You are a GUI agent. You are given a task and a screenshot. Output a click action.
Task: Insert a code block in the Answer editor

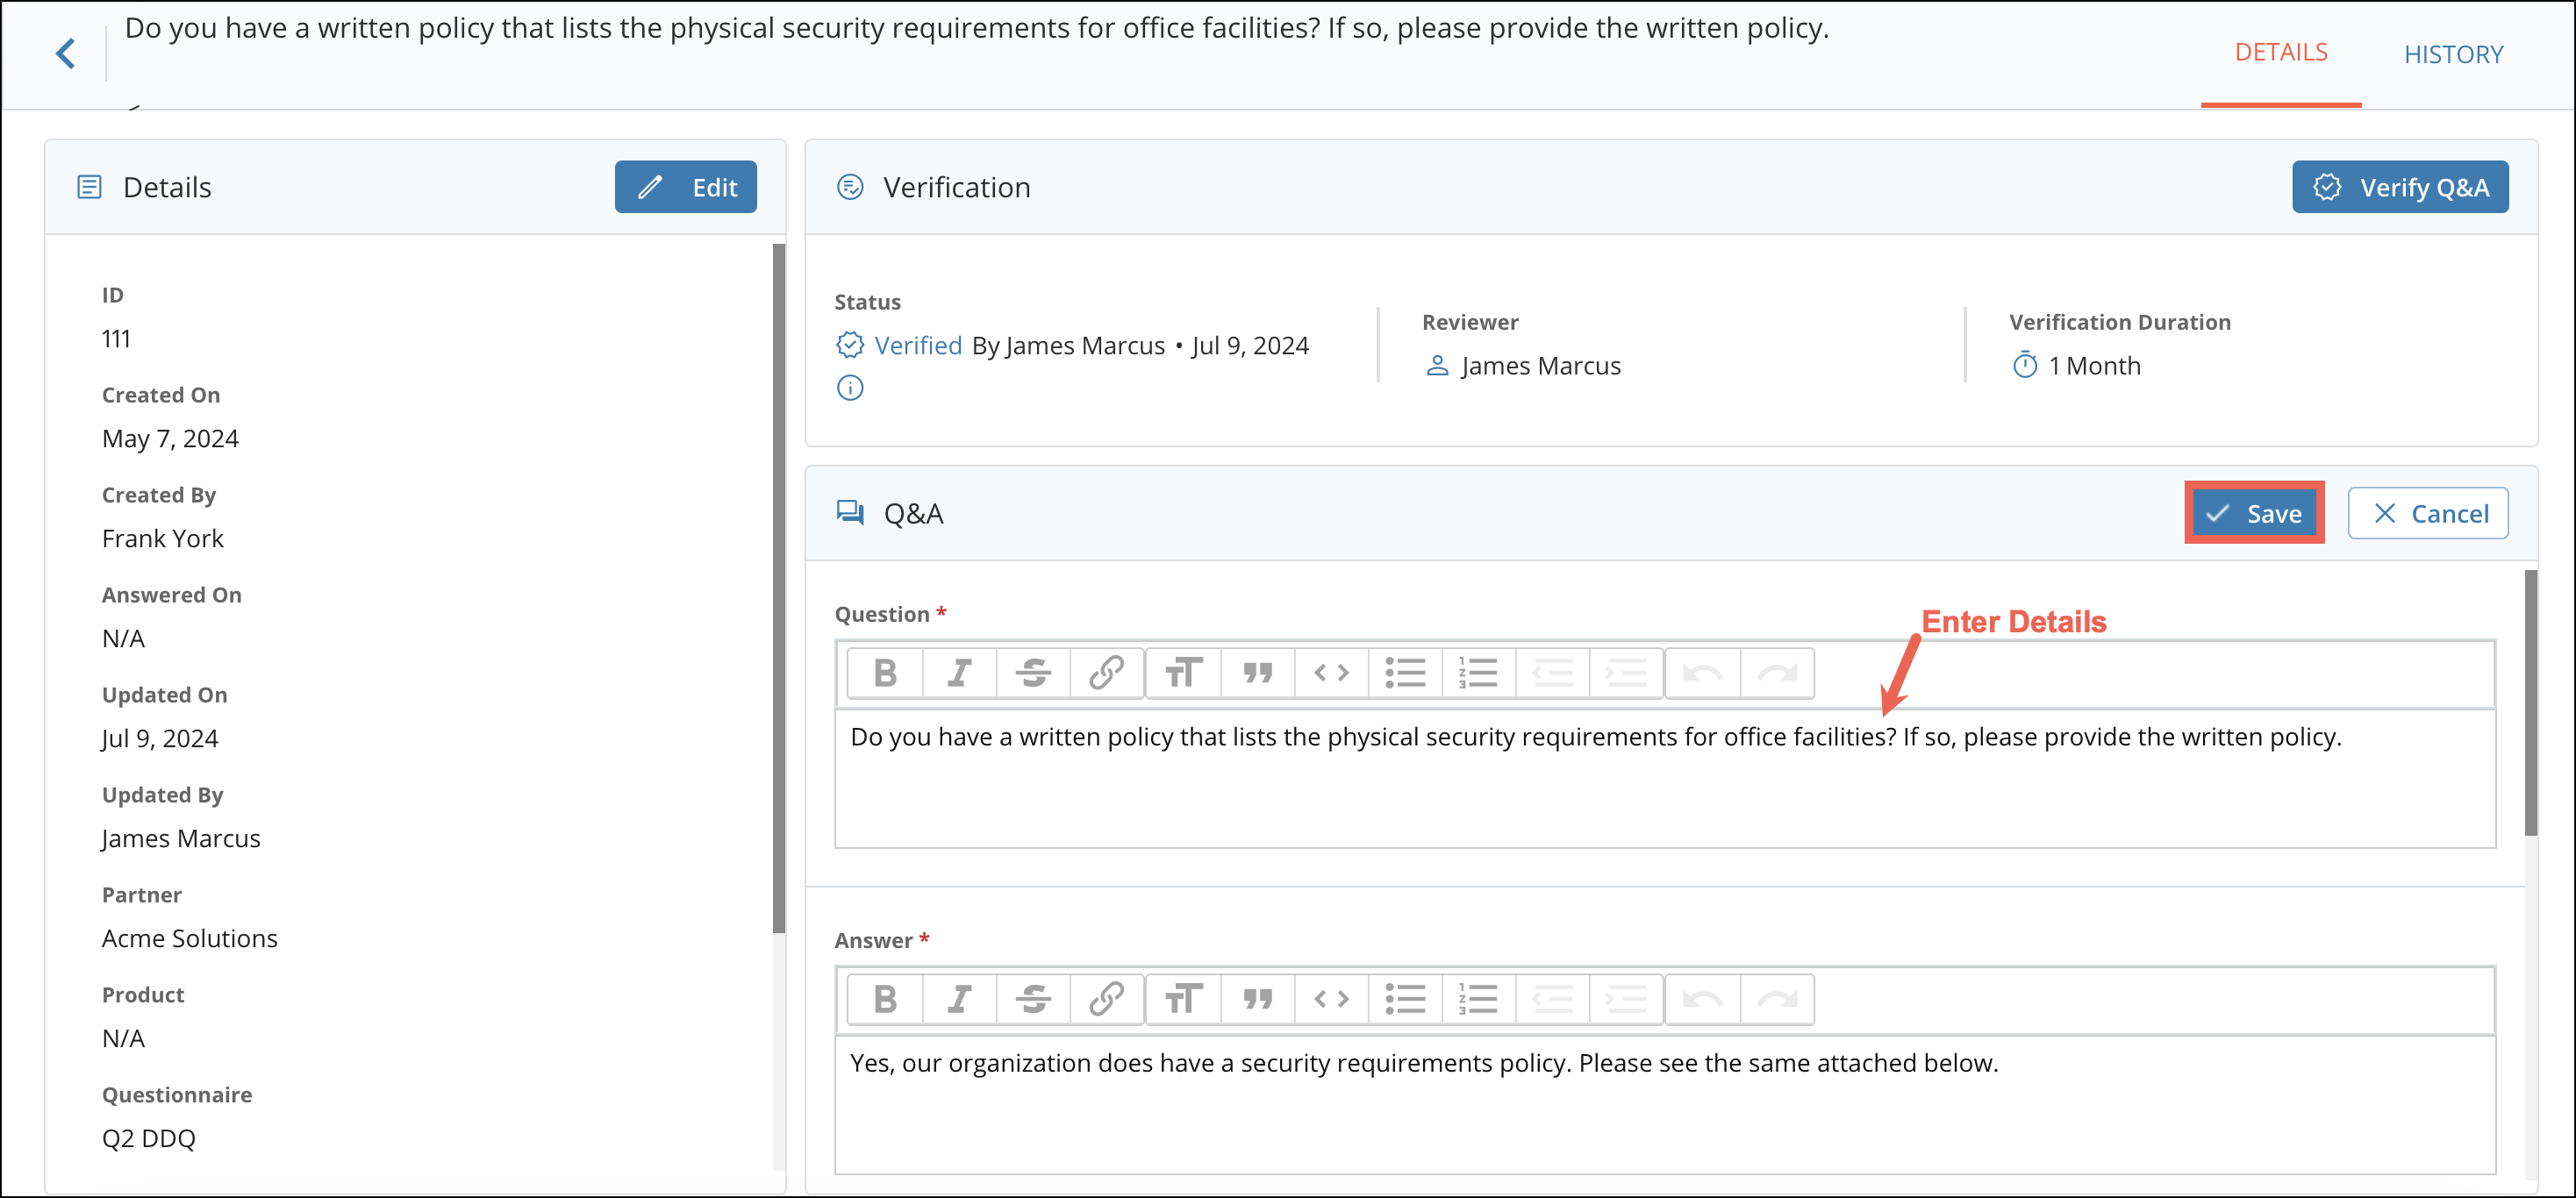(x=1331, y=999)
